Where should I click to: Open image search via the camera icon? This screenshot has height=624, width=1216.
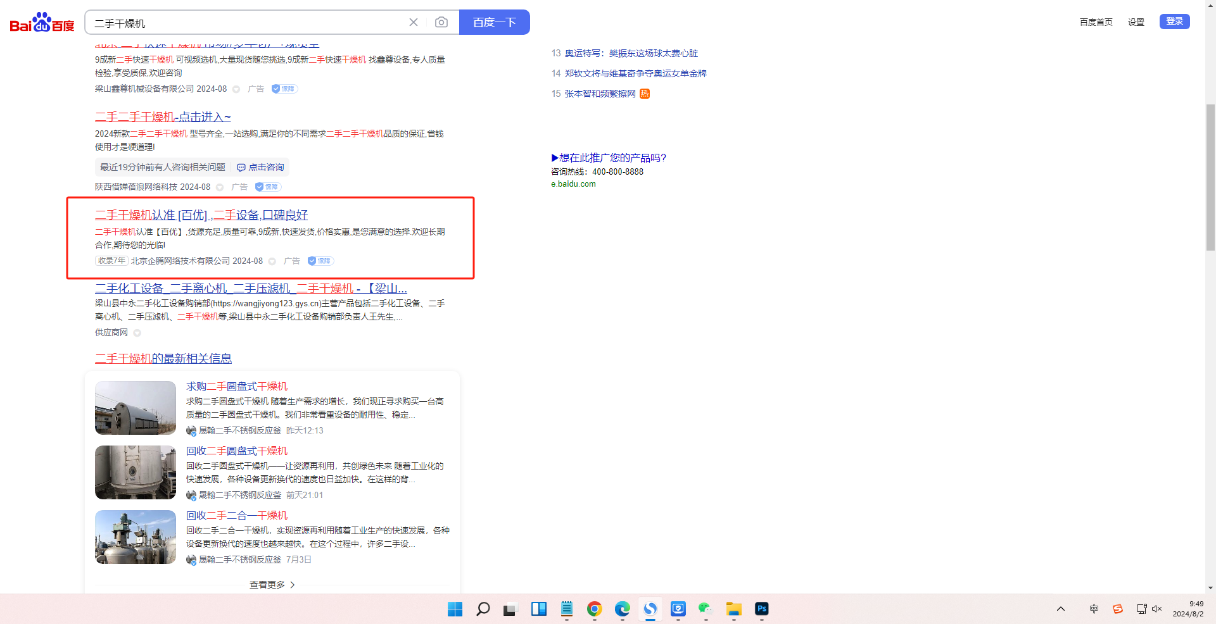pos(441,22)
